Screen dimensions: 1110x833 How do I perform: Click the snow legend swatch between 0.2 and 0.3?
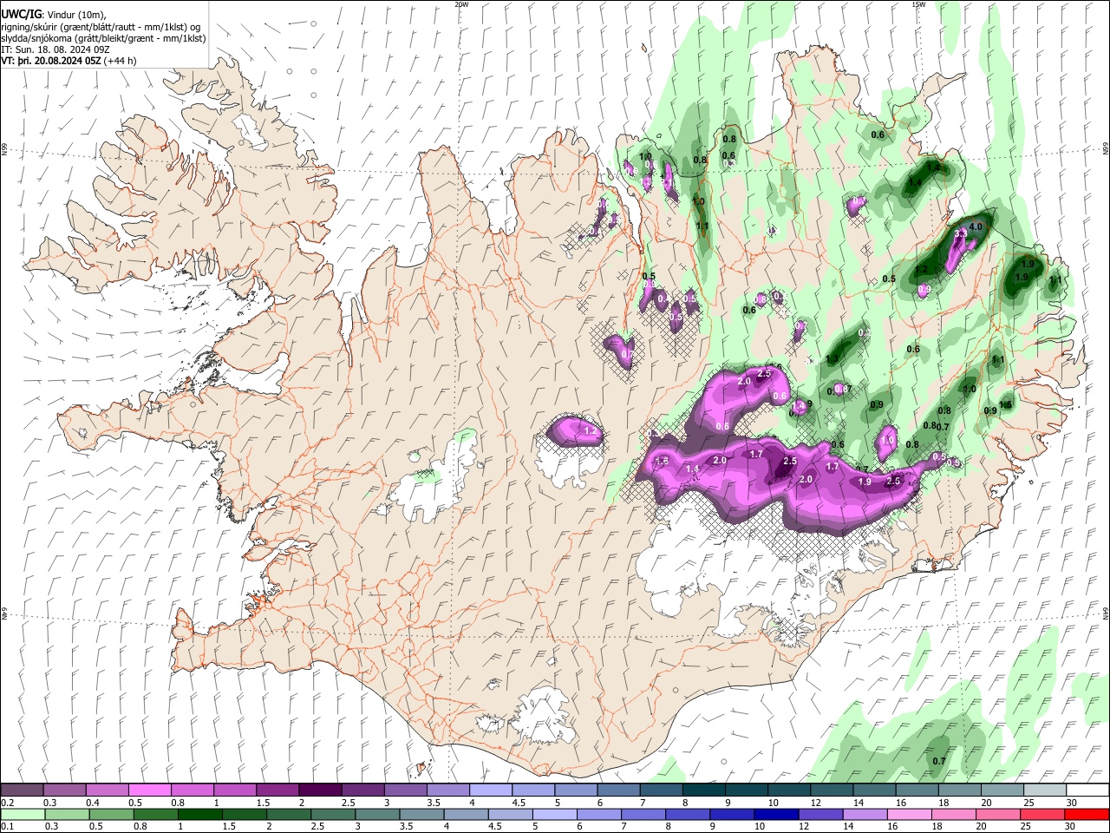[x=23, y=790]
